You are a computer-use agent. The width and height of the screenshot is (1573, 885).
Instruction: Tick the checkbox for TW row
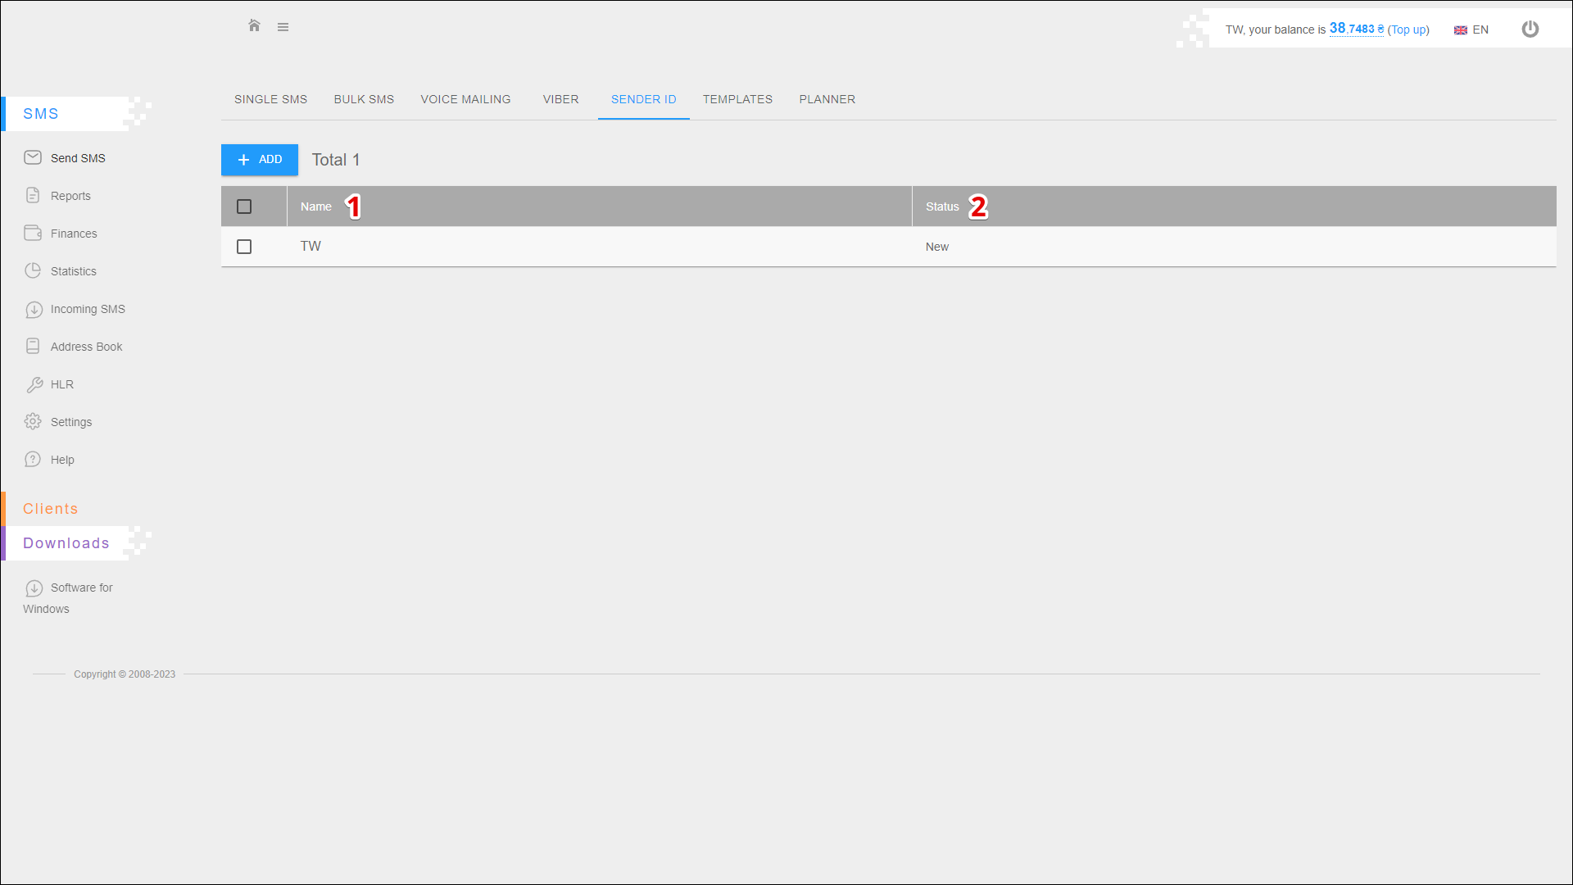click(244, 247)
